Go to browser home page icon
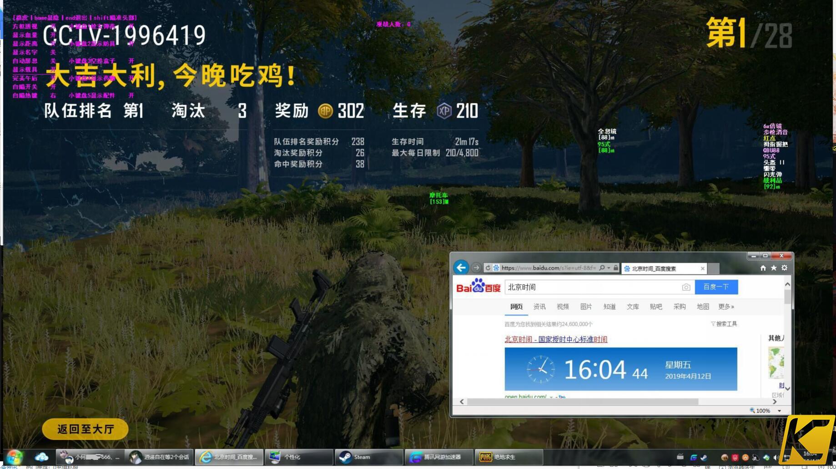The height and width of the screenshot is (469, 836). tap(763, 268)
